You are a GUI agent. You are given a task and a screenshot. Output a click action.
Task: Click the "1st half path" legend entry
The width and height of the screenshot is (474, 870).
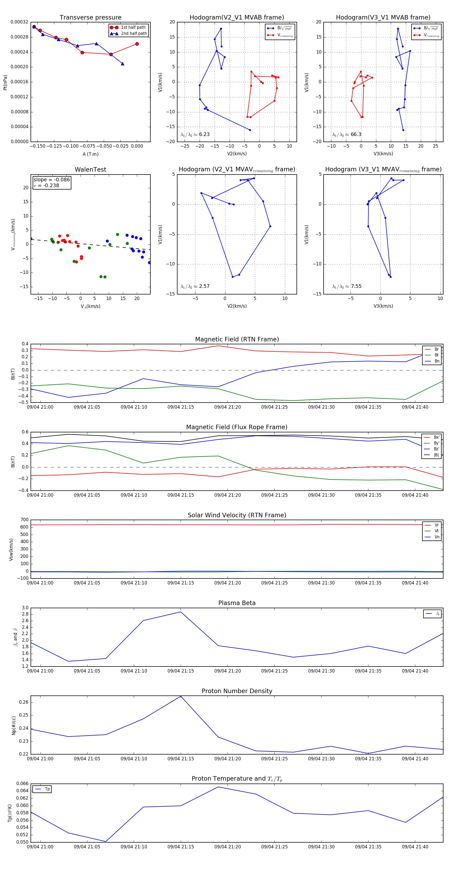[128, 27]
